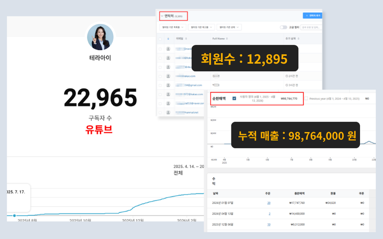Screen dimensions: 383x239
Task: Check the a853@naver.com contact row checkbox
Action: (x=160, y=103)
